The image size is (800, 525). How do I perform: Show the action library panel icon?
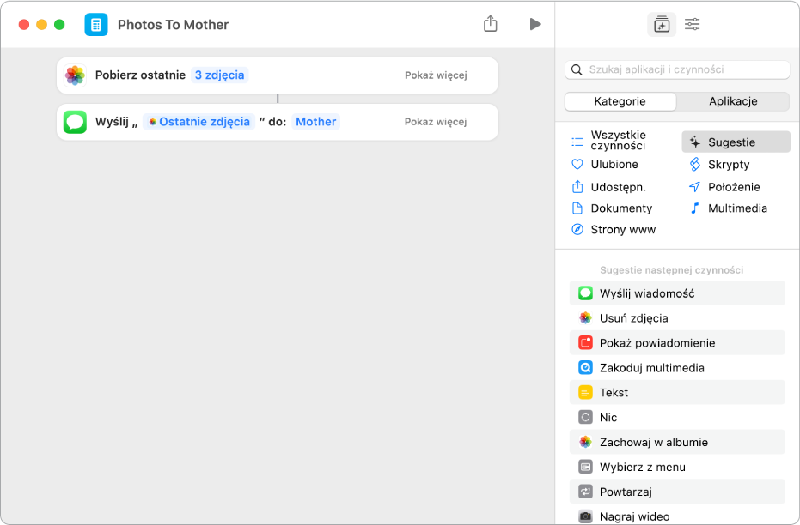(662, 24)
